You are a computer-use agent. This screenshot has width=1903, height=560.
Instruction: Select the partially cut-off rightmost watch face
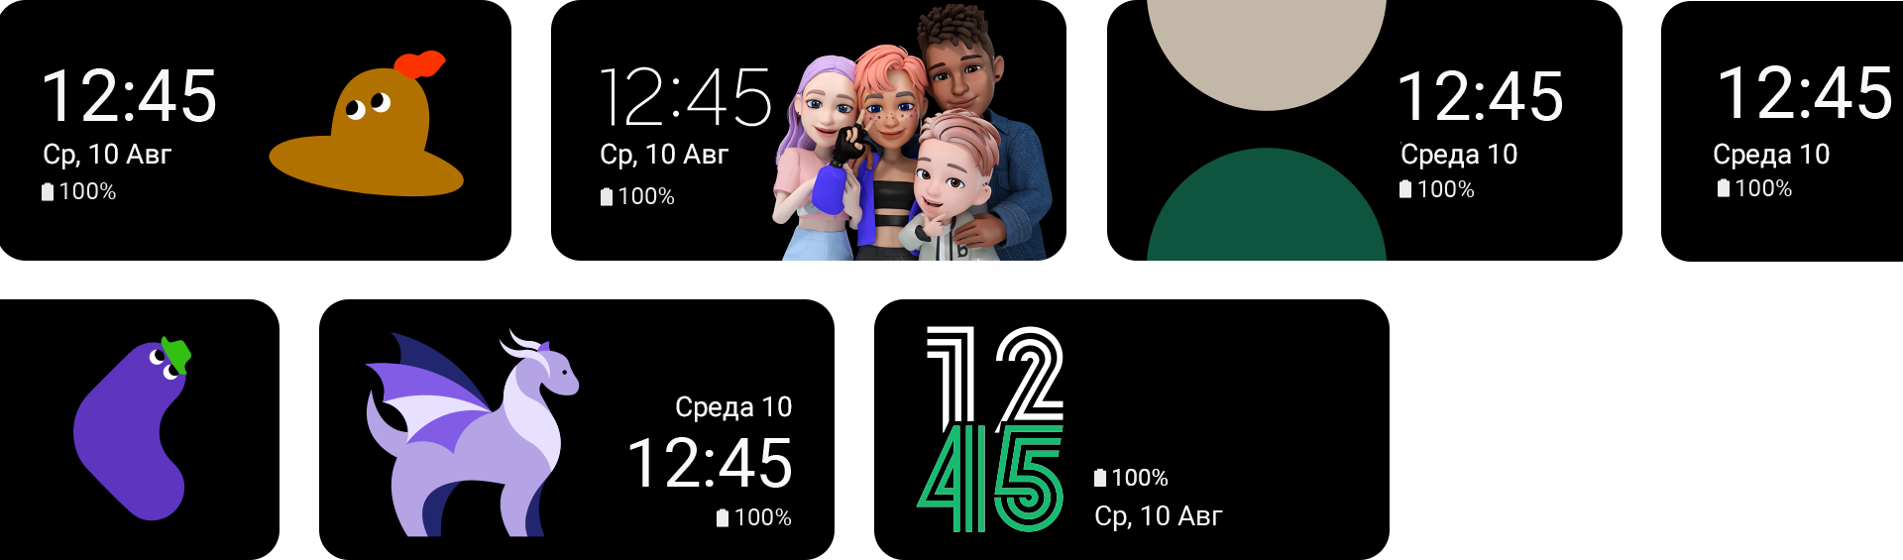pos(1782,131)
